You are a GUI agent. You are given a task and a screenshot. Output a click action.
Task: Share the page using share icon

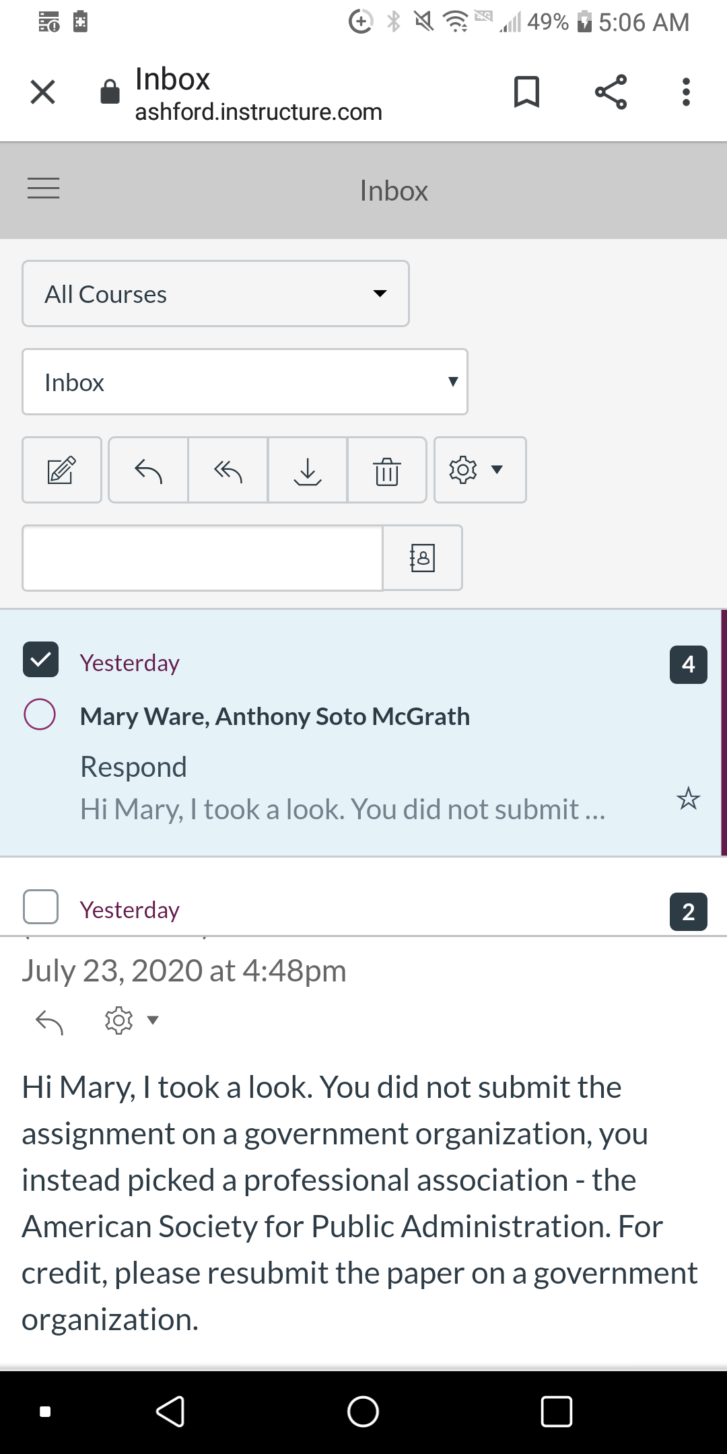pyautogui.click(x=611, y=92)
